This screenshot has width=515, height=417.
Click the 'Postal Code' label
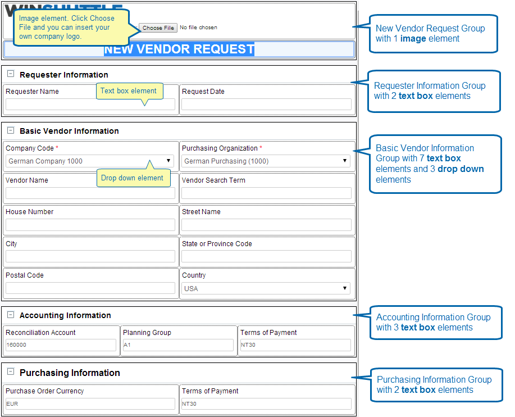pos(25,275)
